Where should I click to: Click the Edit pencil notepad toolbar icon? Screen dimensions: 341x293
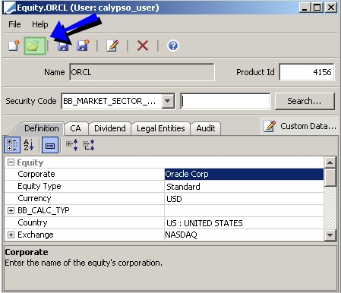(x=112, y=46)
